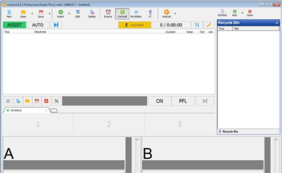The width and height of the screenshot is (282, 173).
Task: Click the Edit item icon
Action: pos(77,13)
